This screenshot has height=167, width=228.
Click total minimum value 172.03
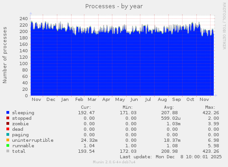128,151
